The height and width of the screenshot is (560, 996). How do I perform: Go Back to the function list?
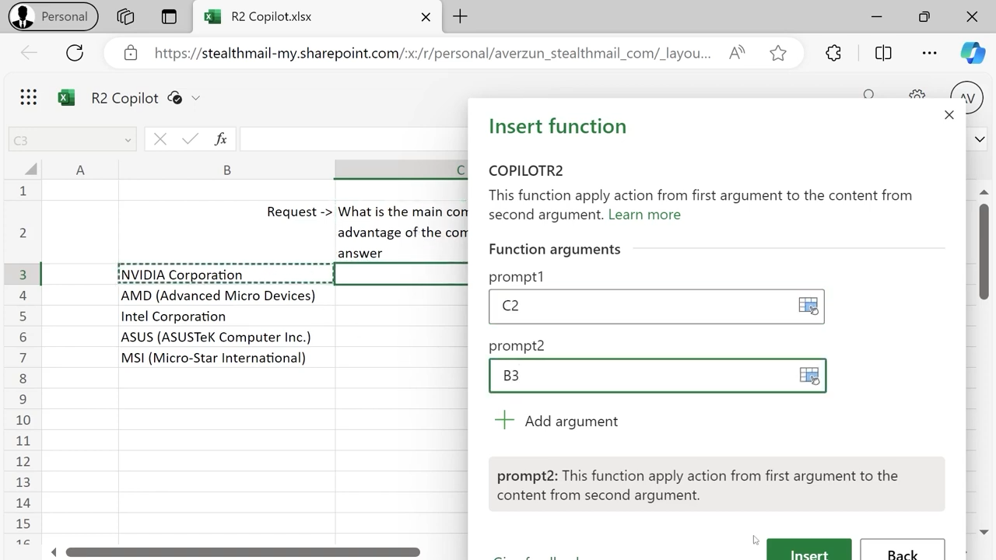click(903, 550)
